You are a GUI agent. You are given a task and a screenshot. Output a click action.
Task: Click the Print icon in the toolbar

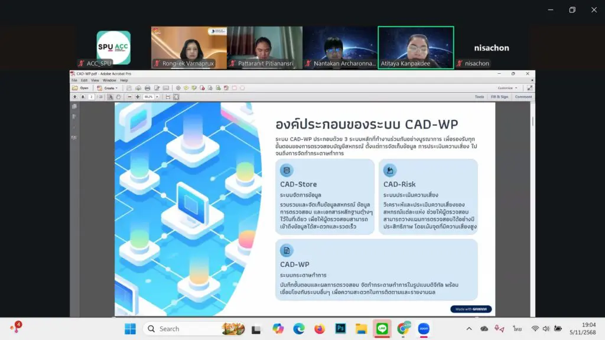click(x=147, y=88)
